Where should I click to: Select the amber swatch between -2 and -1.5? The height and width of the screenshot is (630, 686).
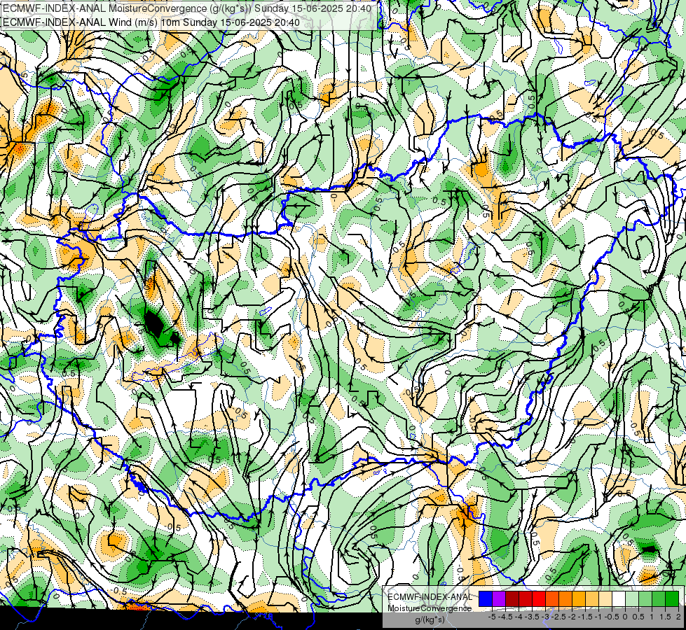(x=578, y=599)
